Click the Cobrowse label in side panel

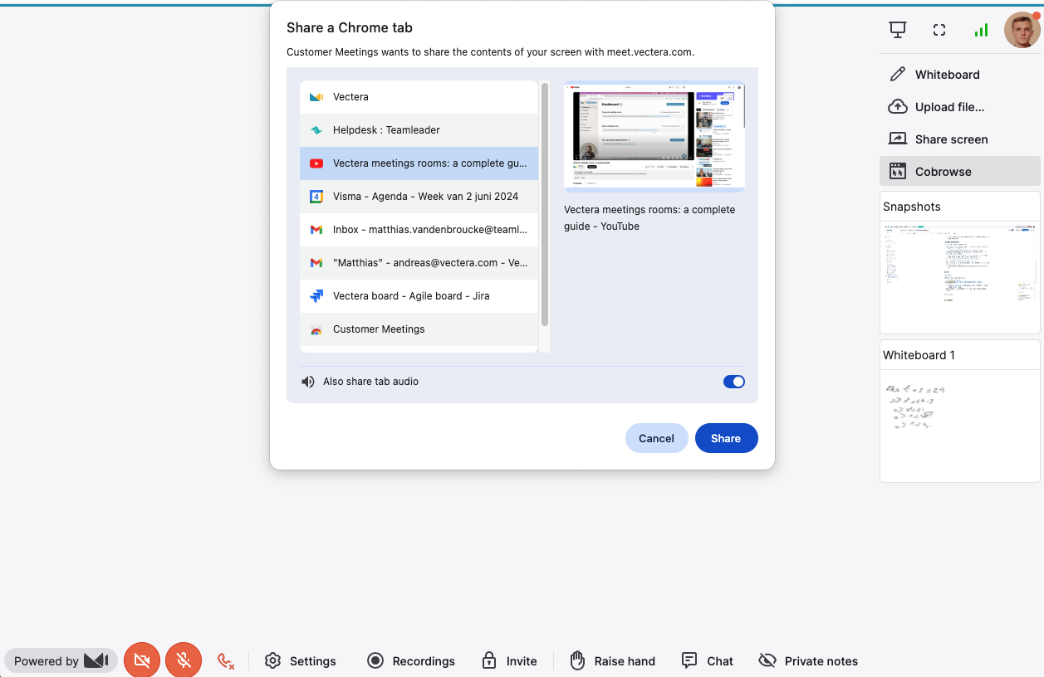(x=944, y=172)
